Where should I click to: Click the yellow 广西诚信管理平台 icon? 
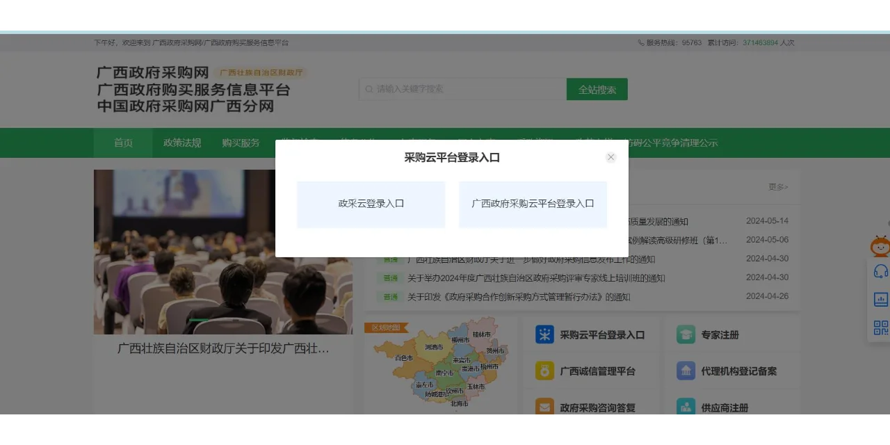(547, 371)
